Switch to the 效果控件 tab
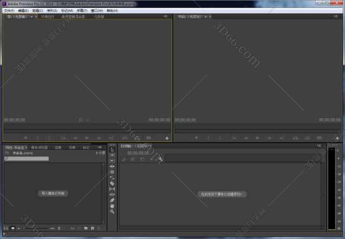 pyautogui.click(x=47, y=17)
